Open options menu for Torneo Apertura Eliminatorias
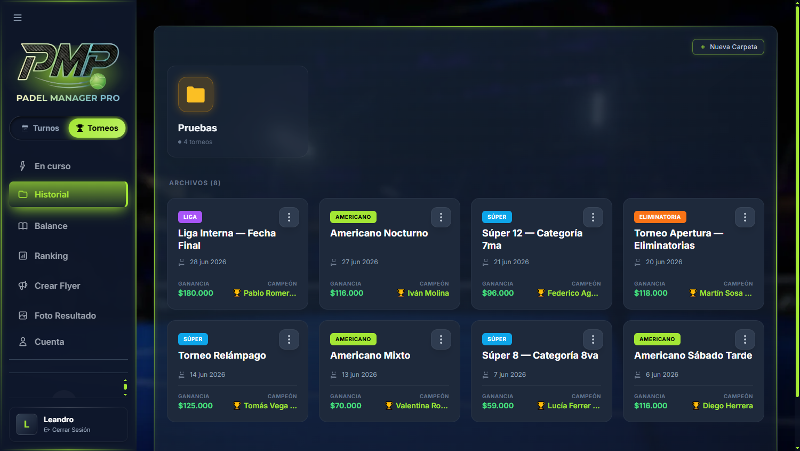 [x=745, y=217]
